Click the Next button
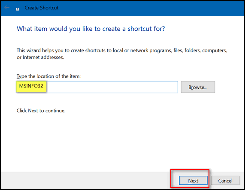Screen dimensions: 245x190 click(x=193, y=181)
